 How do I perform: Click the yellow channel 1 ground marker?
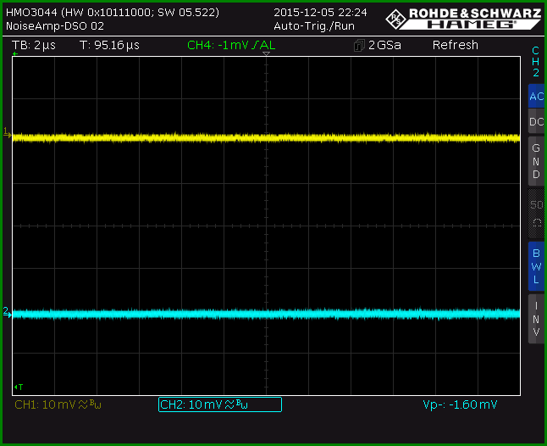point(7,133)
